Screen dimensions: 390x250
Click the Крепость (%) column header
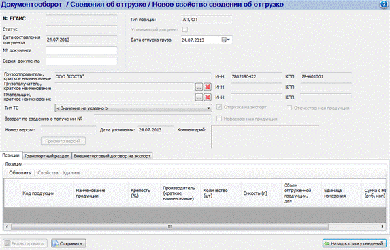(144, 193)
